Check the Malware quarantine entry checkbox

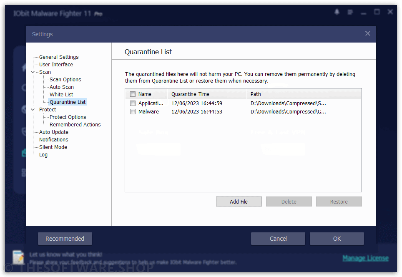click(x=133, y=112)
